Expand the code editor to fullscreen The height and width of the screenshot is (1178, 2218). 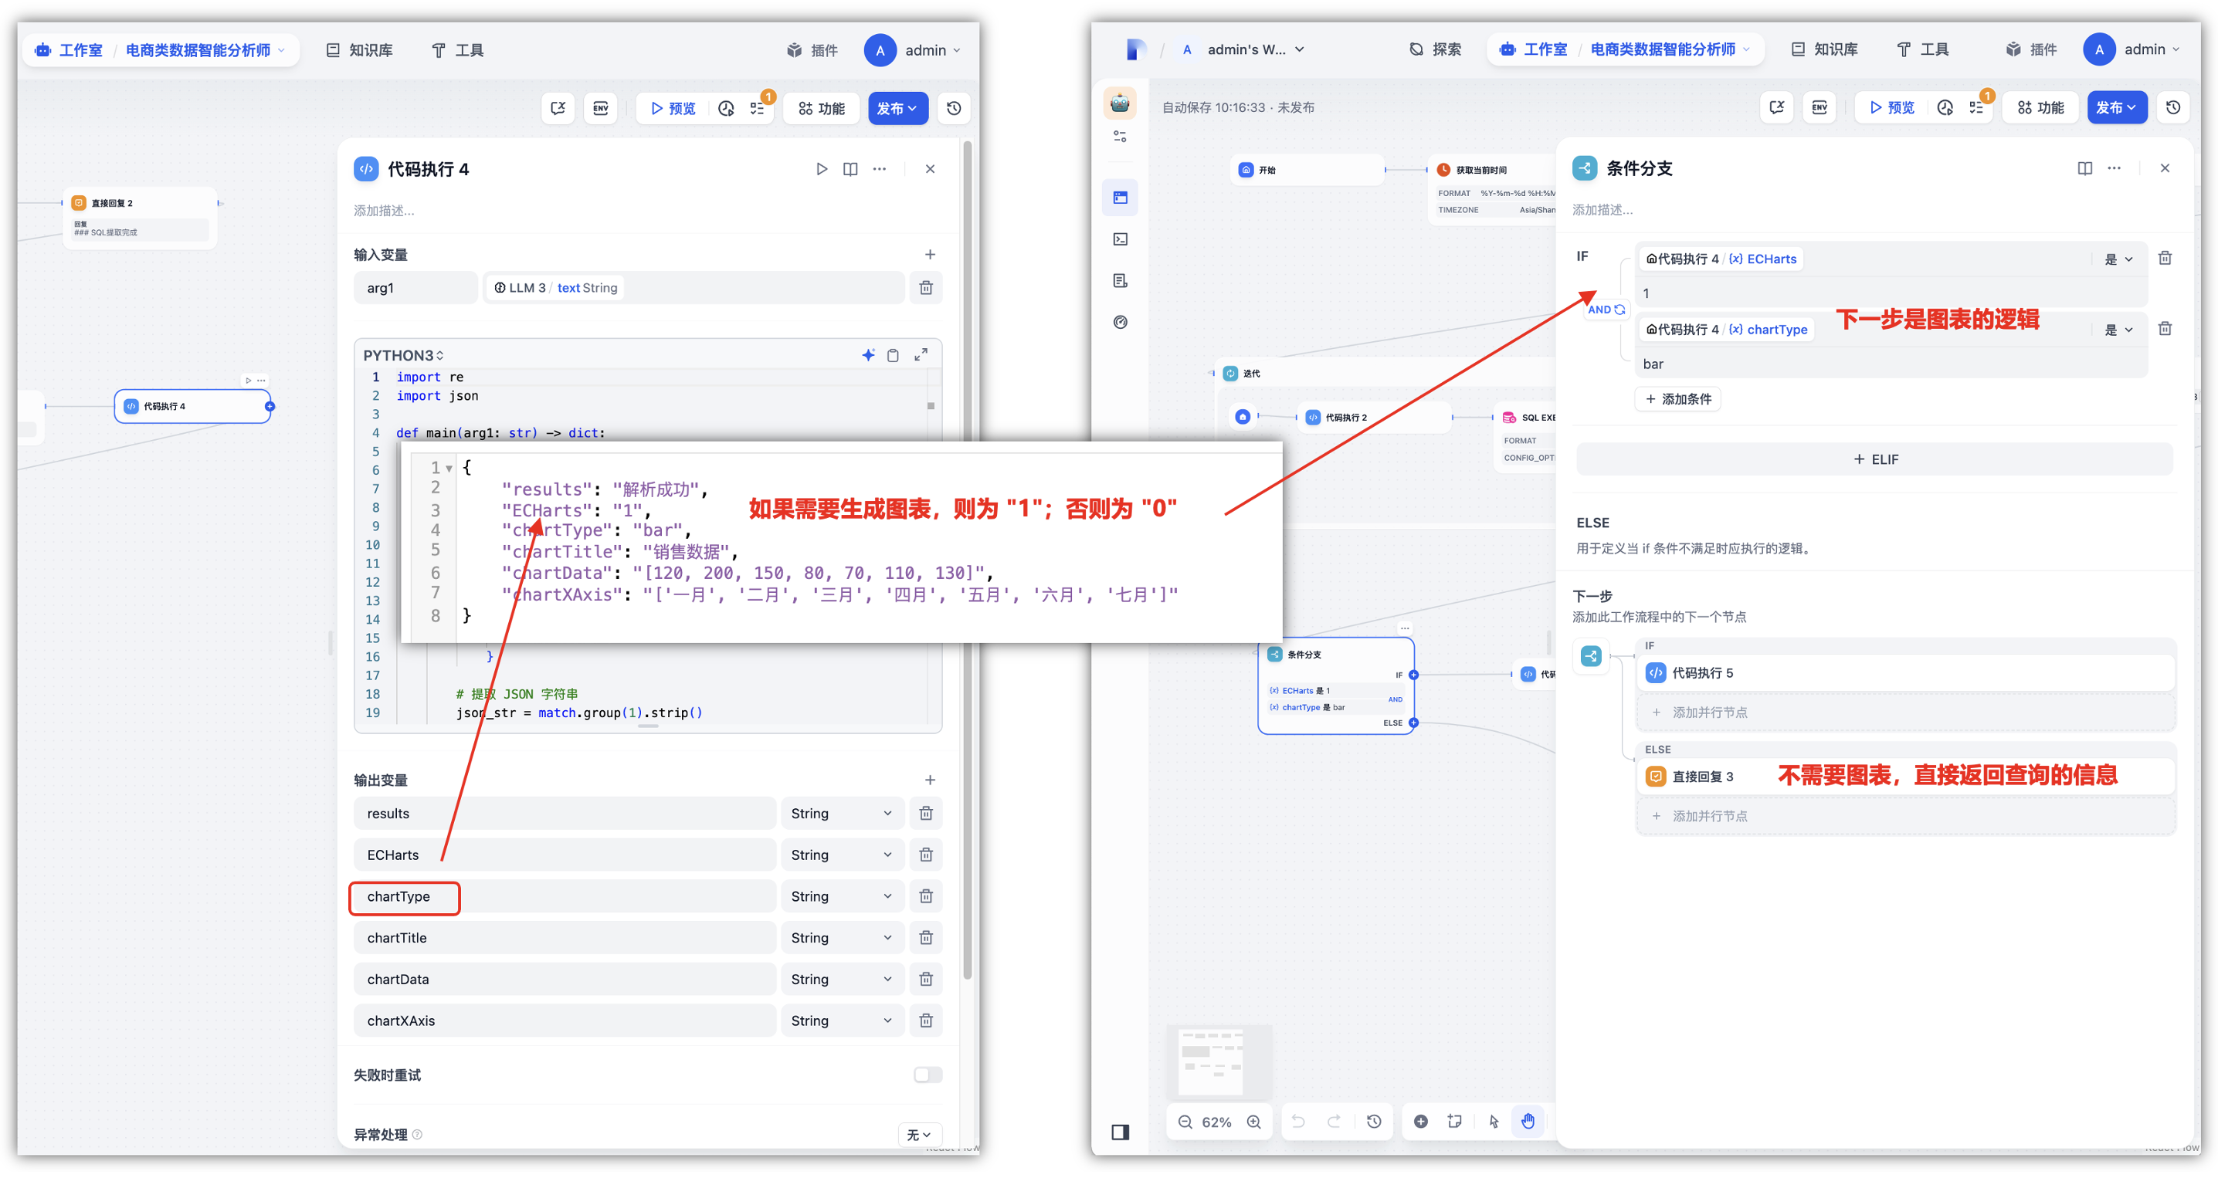pos(921,354)
